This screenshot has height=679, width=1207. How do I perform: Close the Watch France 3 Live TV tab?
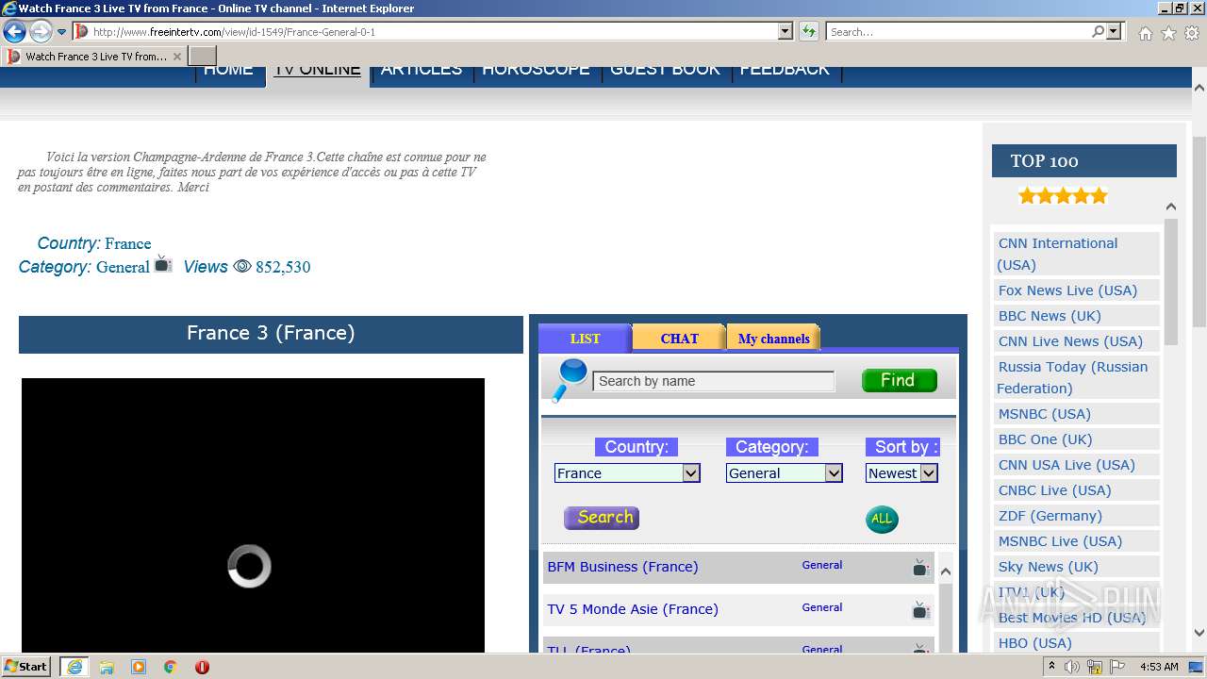(177, 57)
